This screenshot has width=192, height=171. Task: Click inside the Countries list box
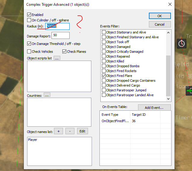click(59, 112)
